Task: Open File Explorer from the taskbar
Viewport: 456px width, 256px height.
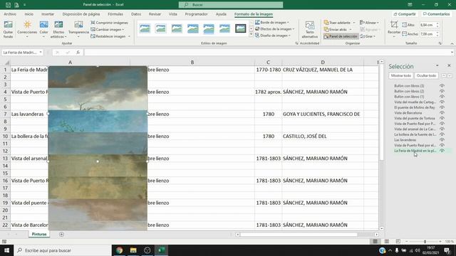Action: tap(133, 250)
